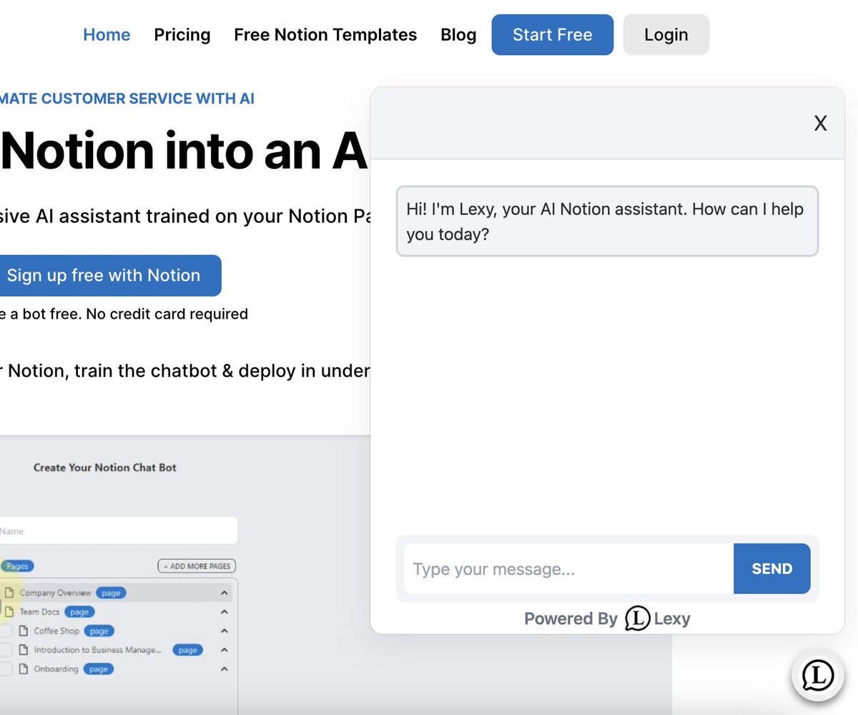Open the Lexy chat launcher bubble icon
This screenshot has width=858, height=715.
pyautogui.click(x=818, y=674)
